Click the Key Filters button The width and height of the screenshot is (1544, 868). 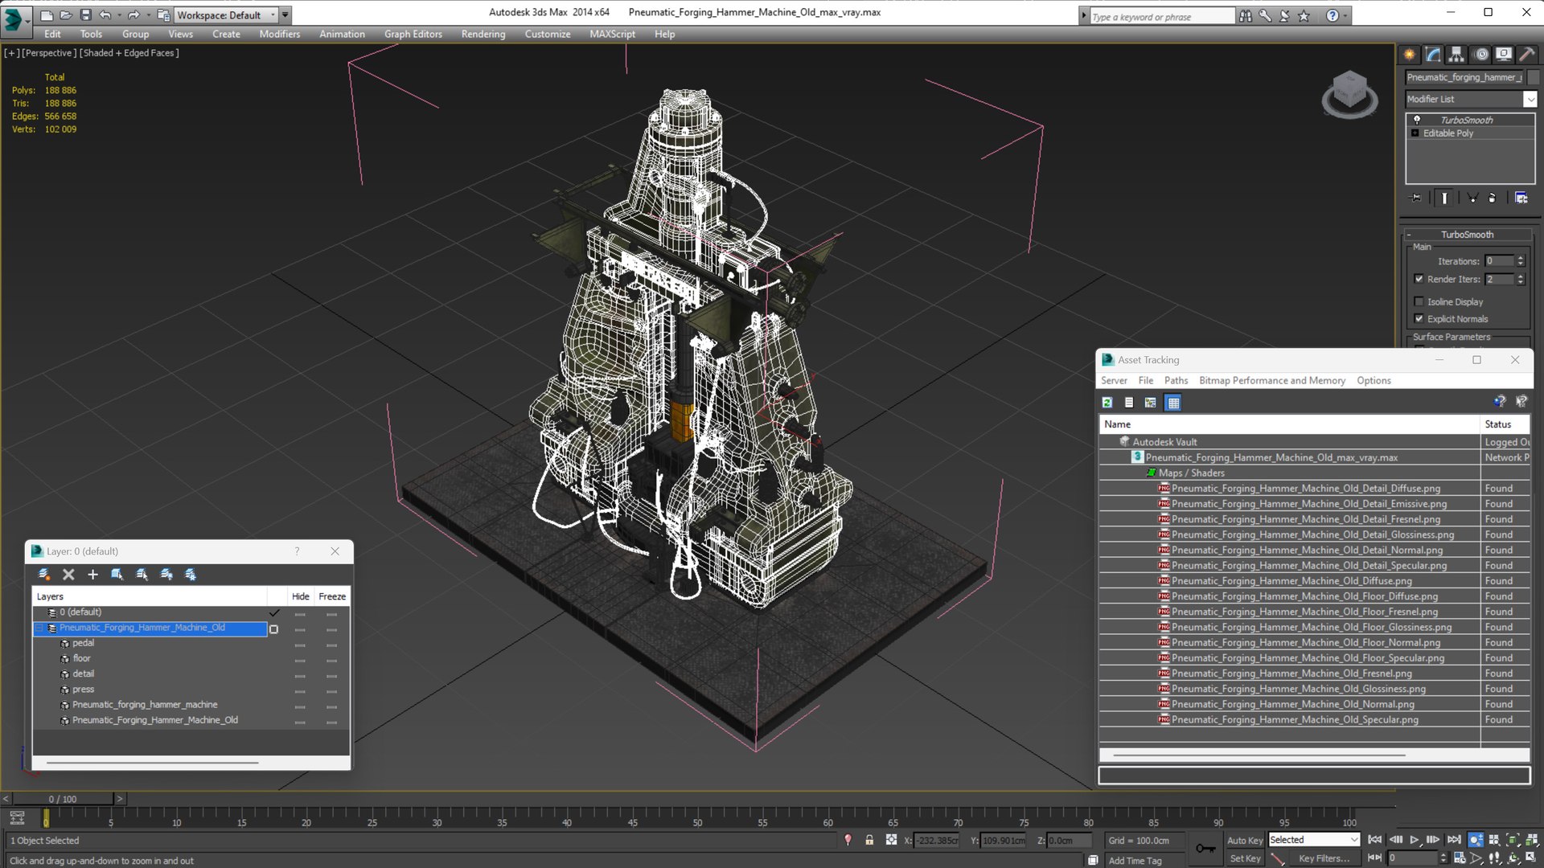[x=1323, y=858]
